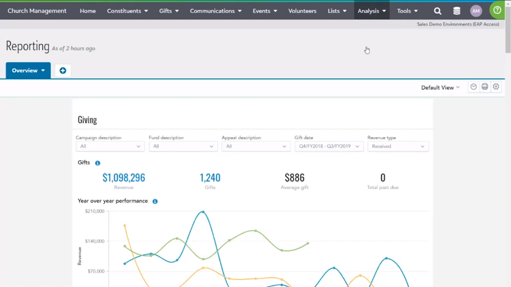This screenshot has height=287, width=511.
Task: Click the green line last data point
Action: coord(308,243)
